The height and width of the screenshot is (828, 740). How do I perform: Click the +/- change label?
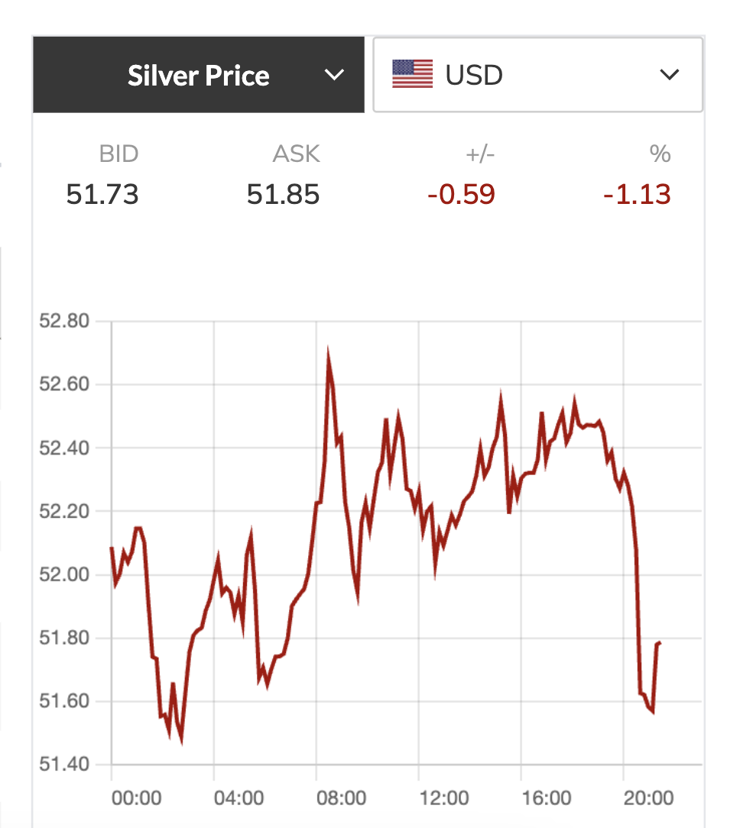click(x=480, y=154)
